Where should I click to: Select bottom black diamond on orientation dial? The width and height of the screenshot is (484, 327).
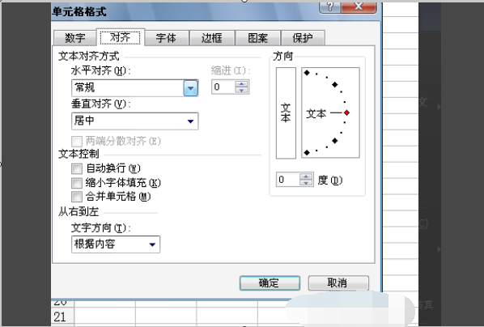click(307, 152)
